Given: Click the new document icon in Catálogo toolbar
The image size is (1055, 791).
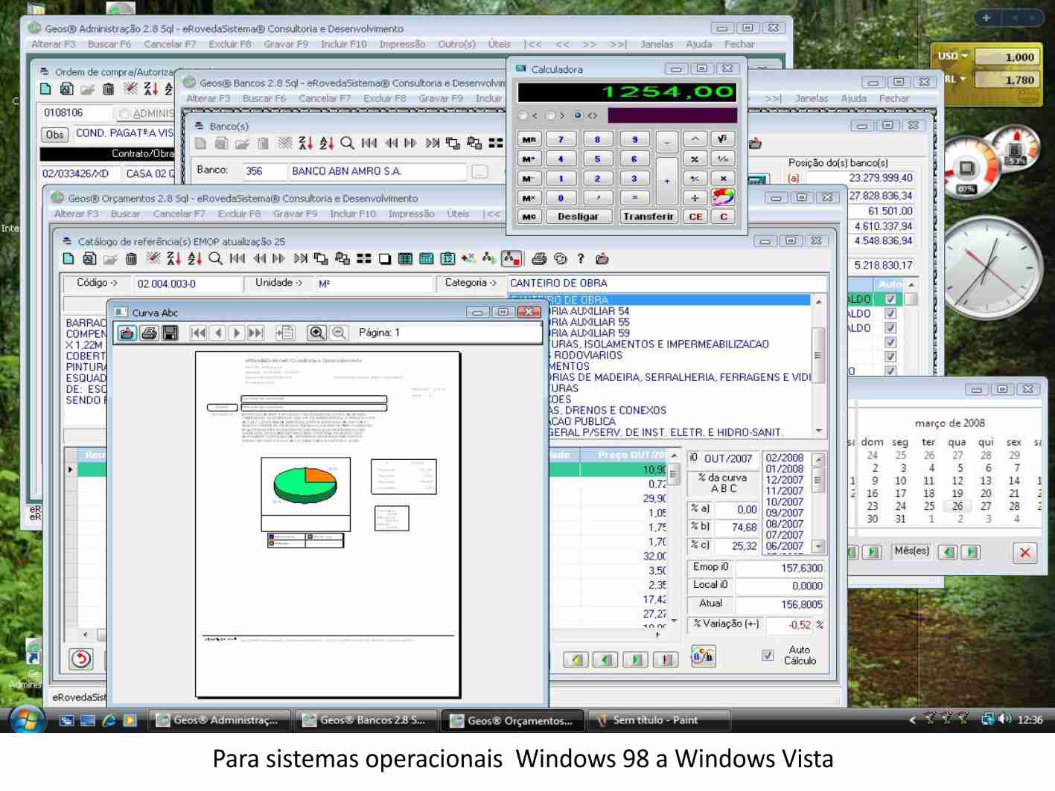Looking at the screenshot, I should coord(68,259).
